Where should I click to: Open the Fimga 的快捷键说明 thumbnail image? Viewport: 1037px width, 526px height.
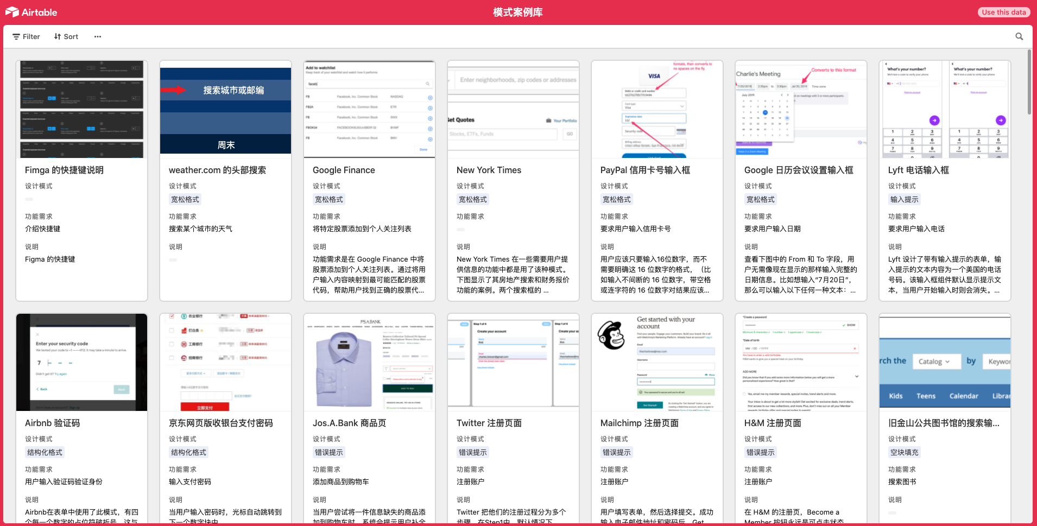pyautogui.click(x=81, y=109)
